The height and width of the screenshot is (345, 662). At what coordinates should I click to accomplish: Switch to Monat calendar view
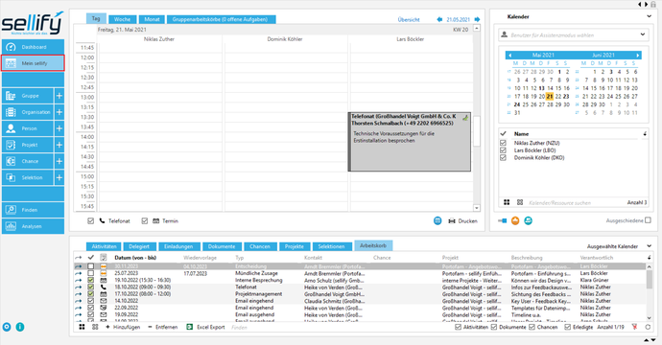pyautogui.click(x=152, y=19)
